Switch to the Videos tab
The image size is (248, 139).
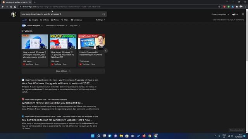click(45, 20)
